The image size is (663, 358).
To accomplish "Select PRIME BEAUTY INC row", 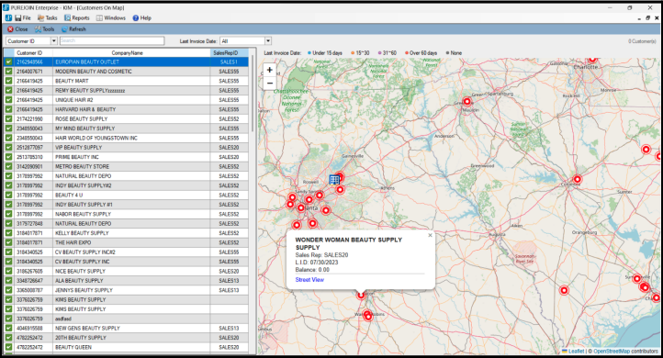I will tap(127, 157).
